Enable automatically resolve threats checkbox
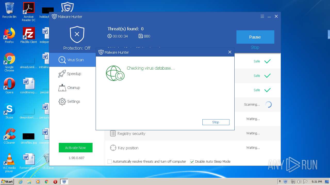This screenshot has width=330, height=185. [x=110, y=162]
